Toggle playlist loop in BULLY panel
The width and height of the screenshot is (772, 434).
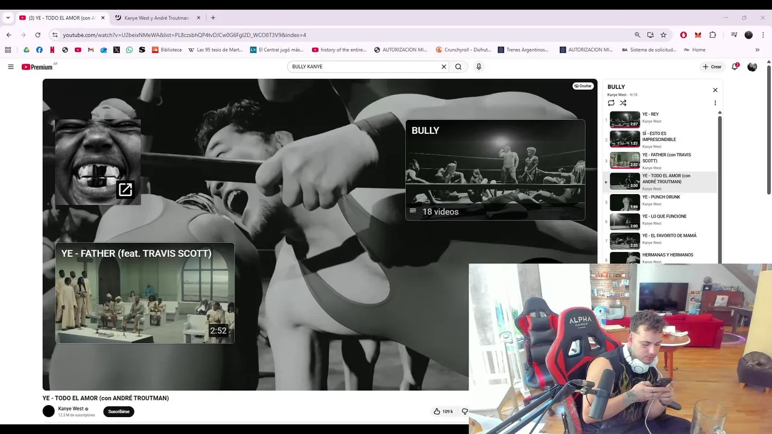pyautogui.click(x=611, y=103)
